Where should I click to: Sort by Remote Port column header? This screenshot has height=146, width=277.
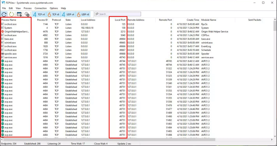pyautogui.click(x=165, y=20)
